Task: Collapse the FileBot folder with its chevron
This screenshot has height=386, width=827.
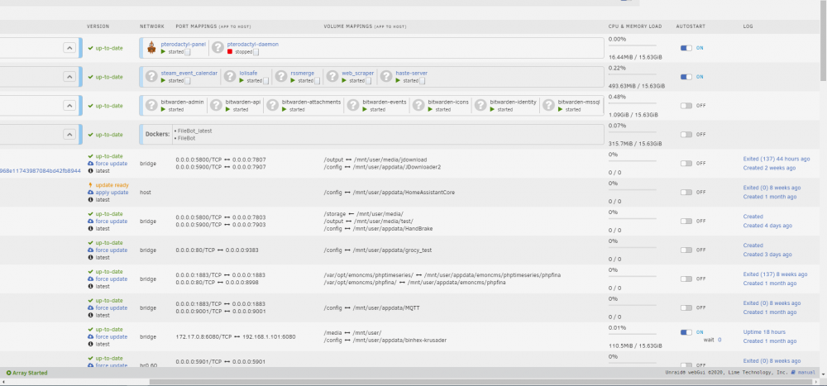Action: tap(69, 135)
